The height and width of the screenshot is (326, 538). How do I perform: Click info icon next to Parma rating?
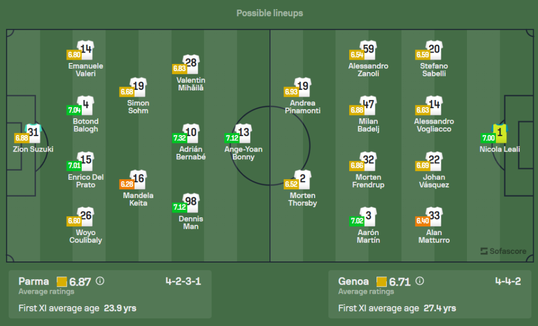click(100, 281)
